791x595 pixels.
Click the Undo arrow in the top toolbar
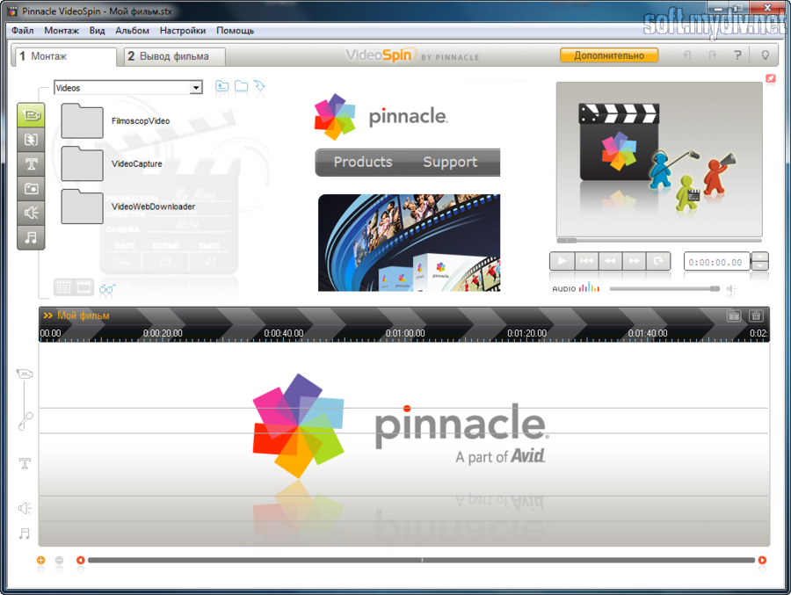click(686, 55)
